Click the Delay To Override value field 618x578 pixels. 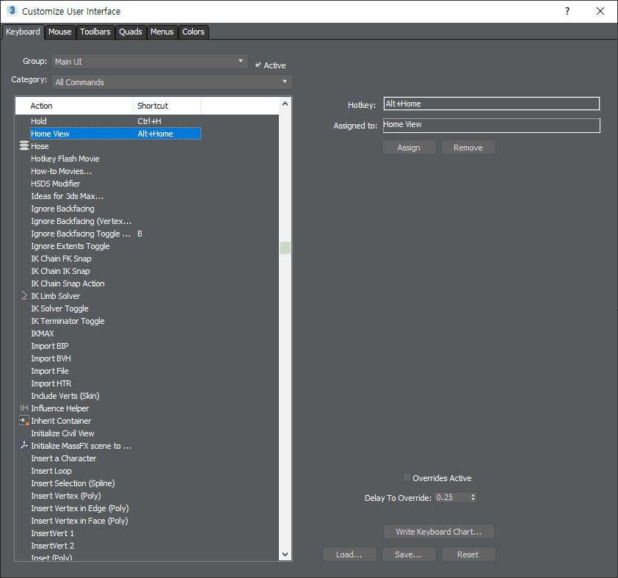pos(451,497)
